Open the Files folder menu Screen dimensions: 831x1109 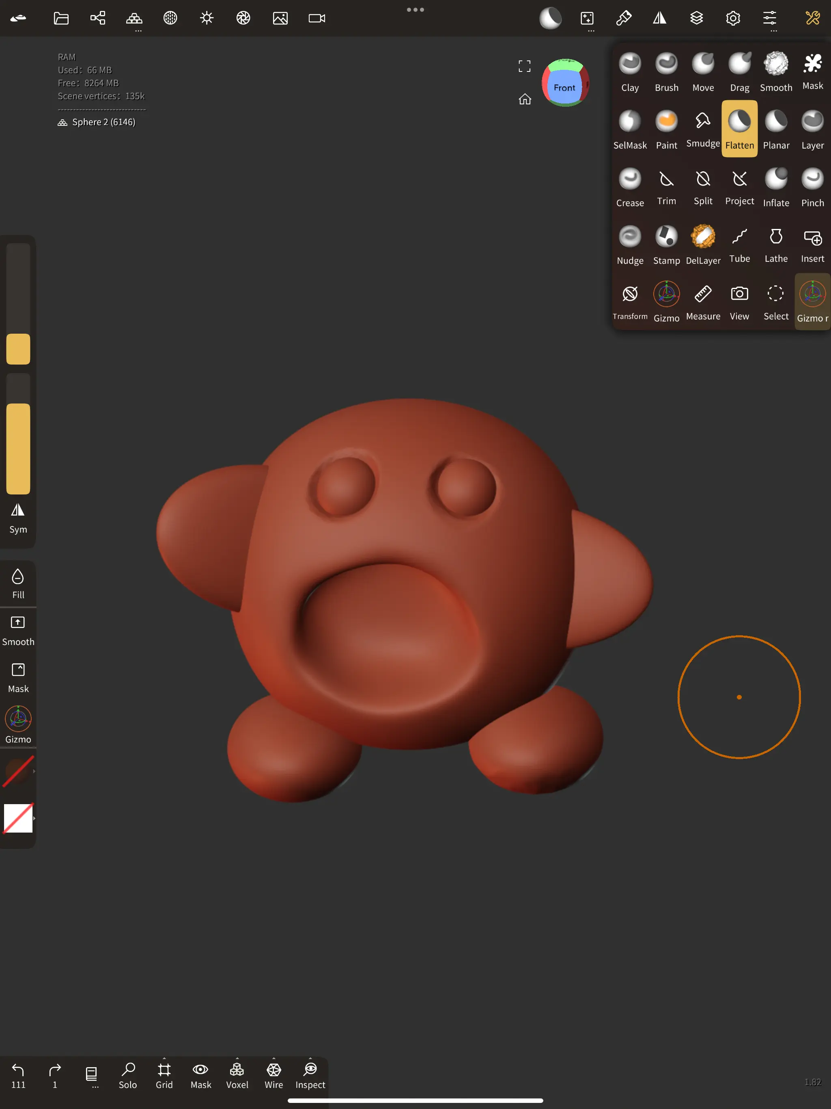[x=61, y=19]
